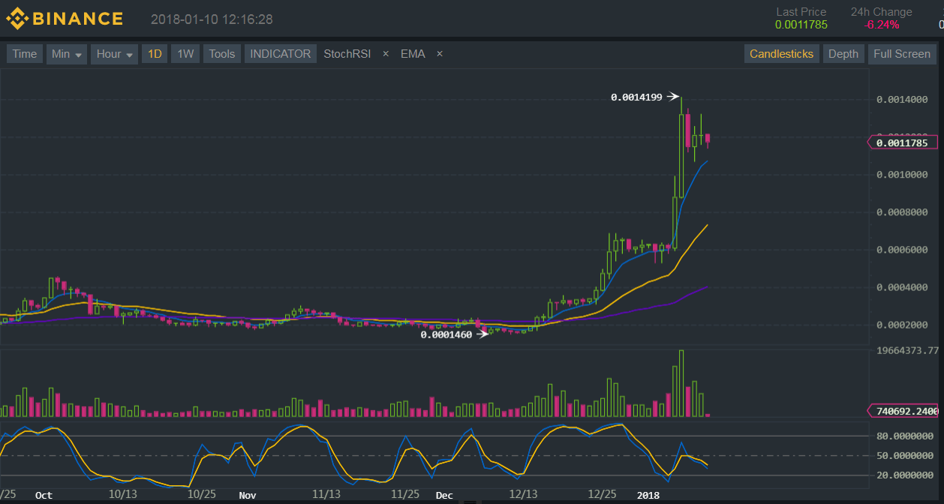The height and width of the screenshot is (504, 944).
Task: Click the 12/25 date label
Action: 603,495
